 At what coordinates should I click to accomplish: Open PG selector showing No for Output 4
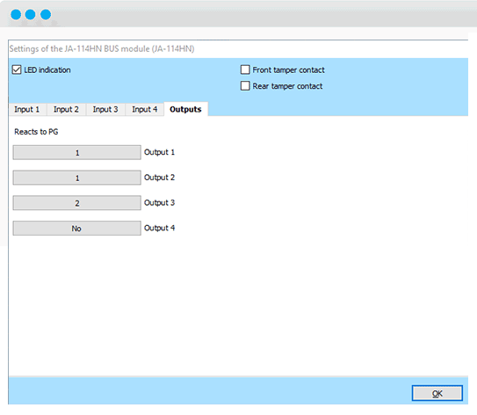point(77,228)
